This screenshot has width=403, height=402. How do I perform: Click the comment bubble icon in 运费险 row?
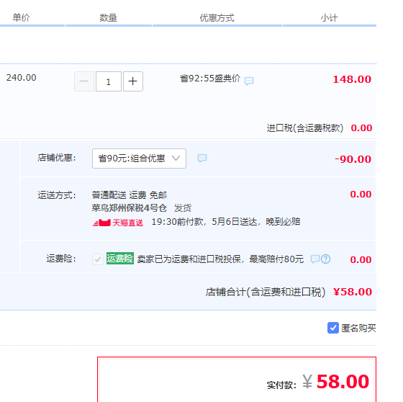315,259
